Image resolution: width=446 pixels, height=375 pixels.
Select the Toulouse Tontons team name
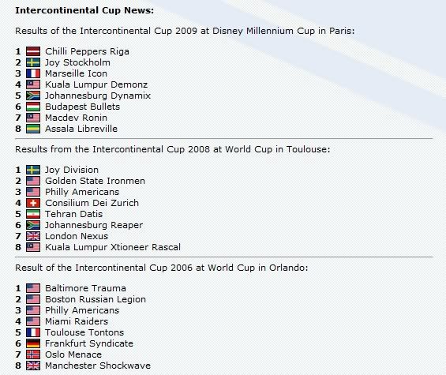pyautogui.click(x=84, y=332)
